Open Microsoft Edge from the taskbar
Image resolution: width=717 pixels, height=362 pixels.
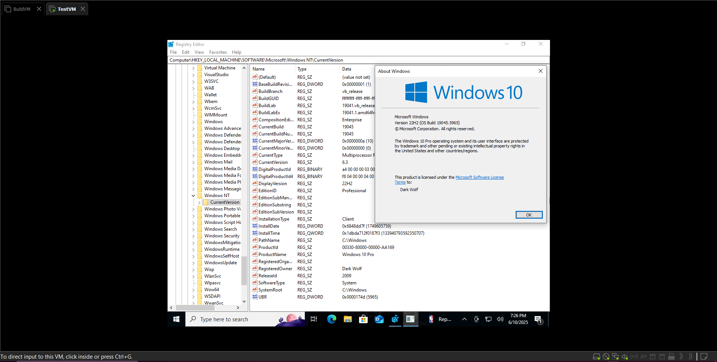coord(331,319)
